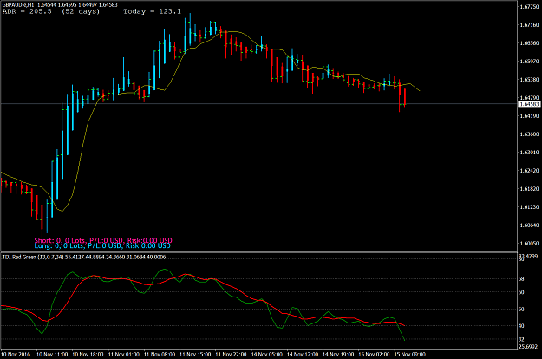Select the 1.63600 price scale label
542x359 pixels.
529,134
